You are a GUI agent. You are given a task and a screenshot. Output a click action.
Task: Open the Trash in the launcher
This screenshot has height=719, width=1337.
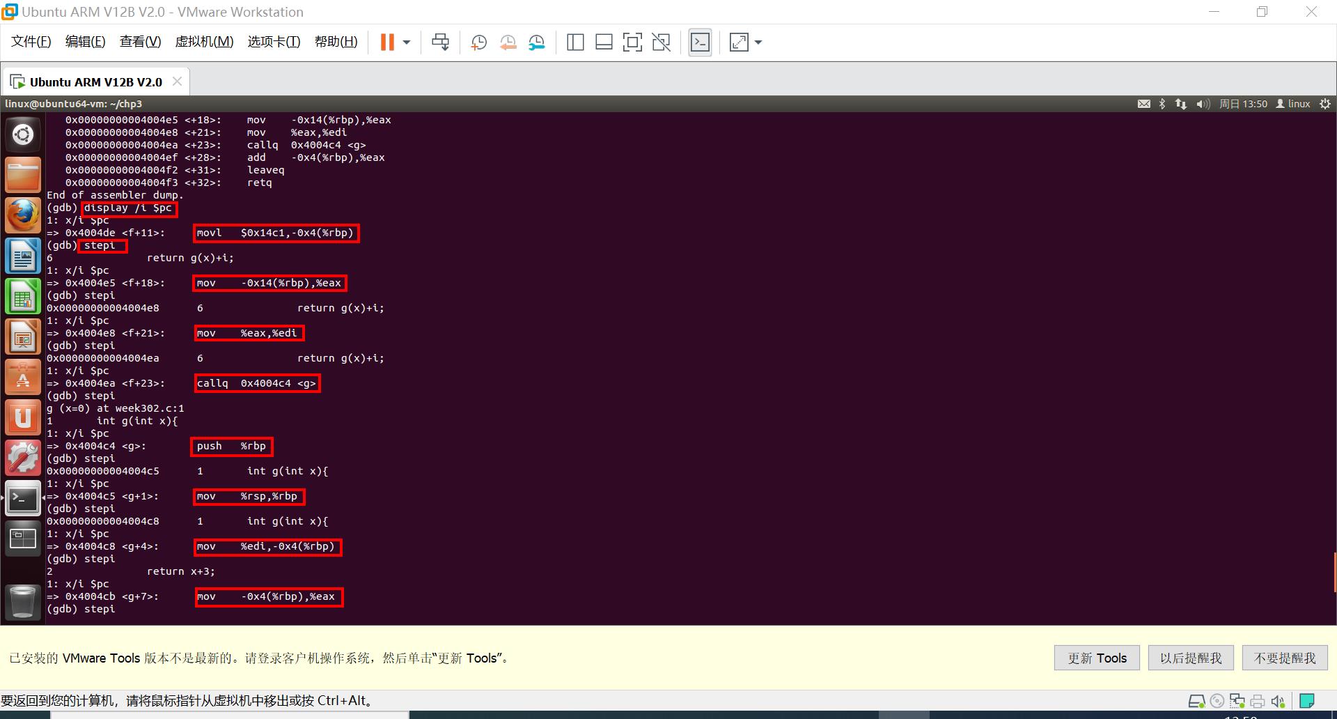pos(23,602)
